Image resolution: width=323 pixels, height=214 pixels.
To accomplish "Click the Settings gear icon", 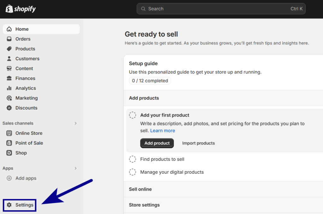I will click(x=9, y=205).
